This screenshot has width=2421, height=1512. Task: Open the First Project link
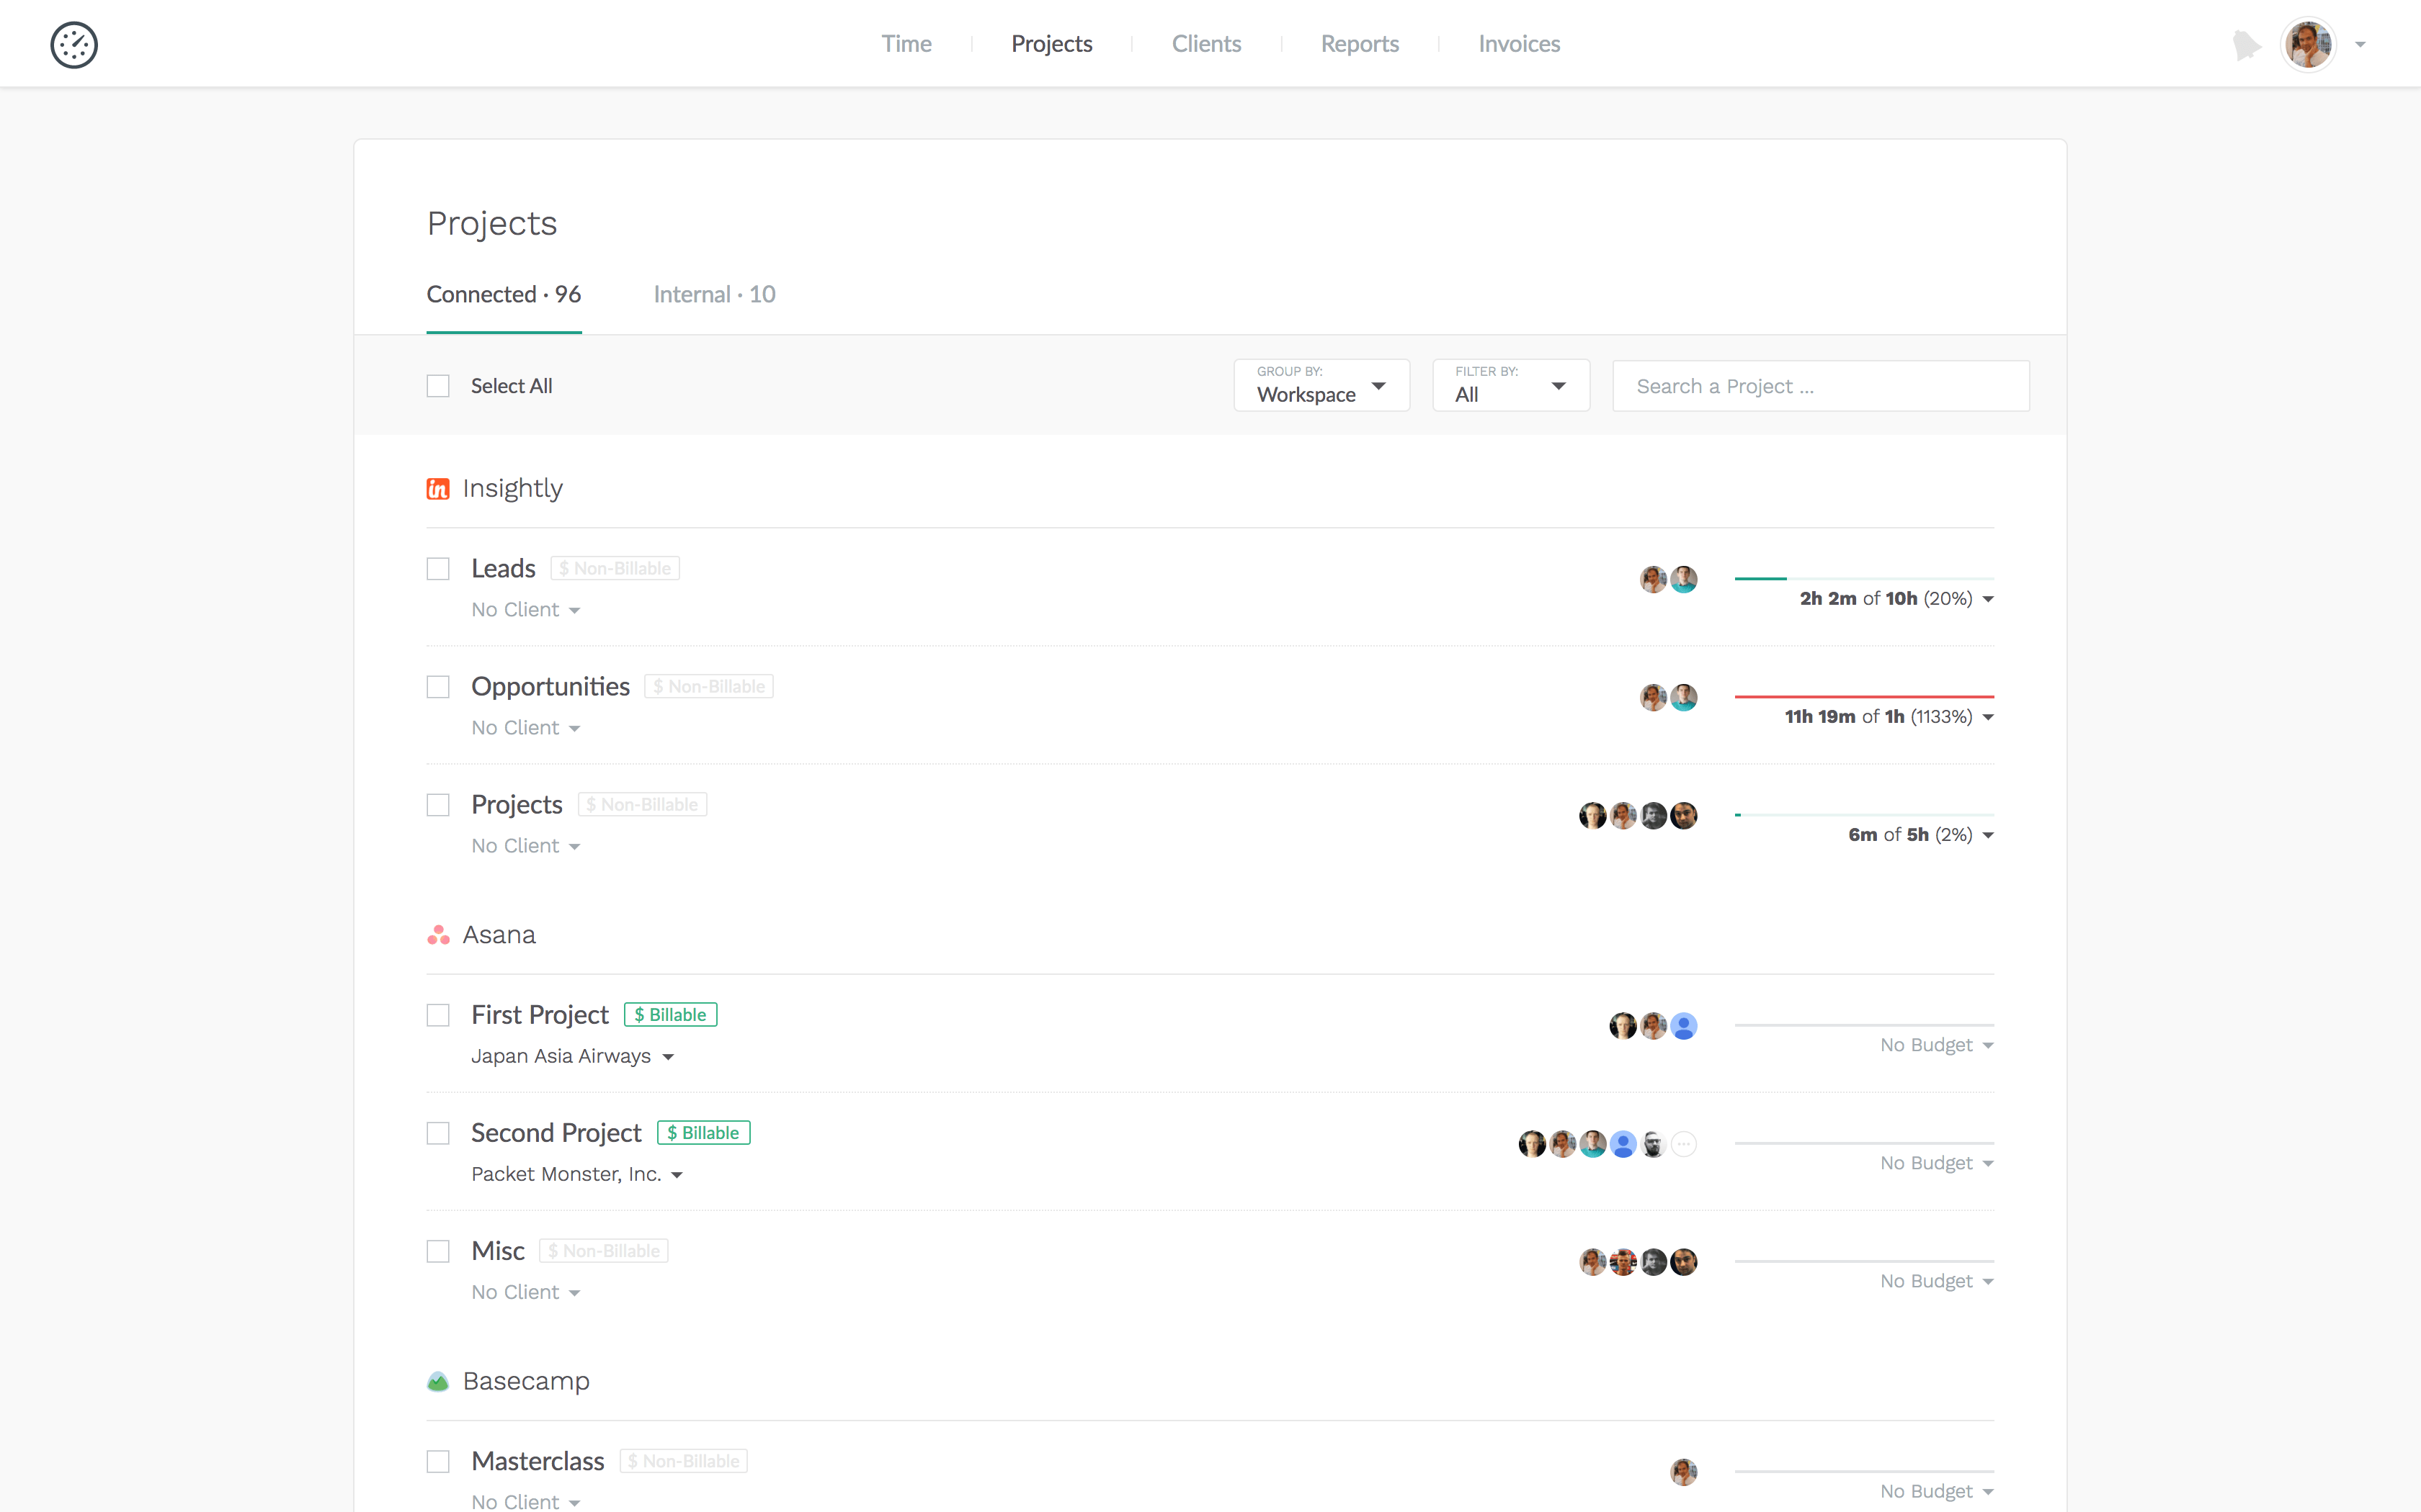pos(539,1014)
